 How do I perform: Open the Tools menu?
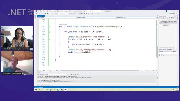pos(70,11)
